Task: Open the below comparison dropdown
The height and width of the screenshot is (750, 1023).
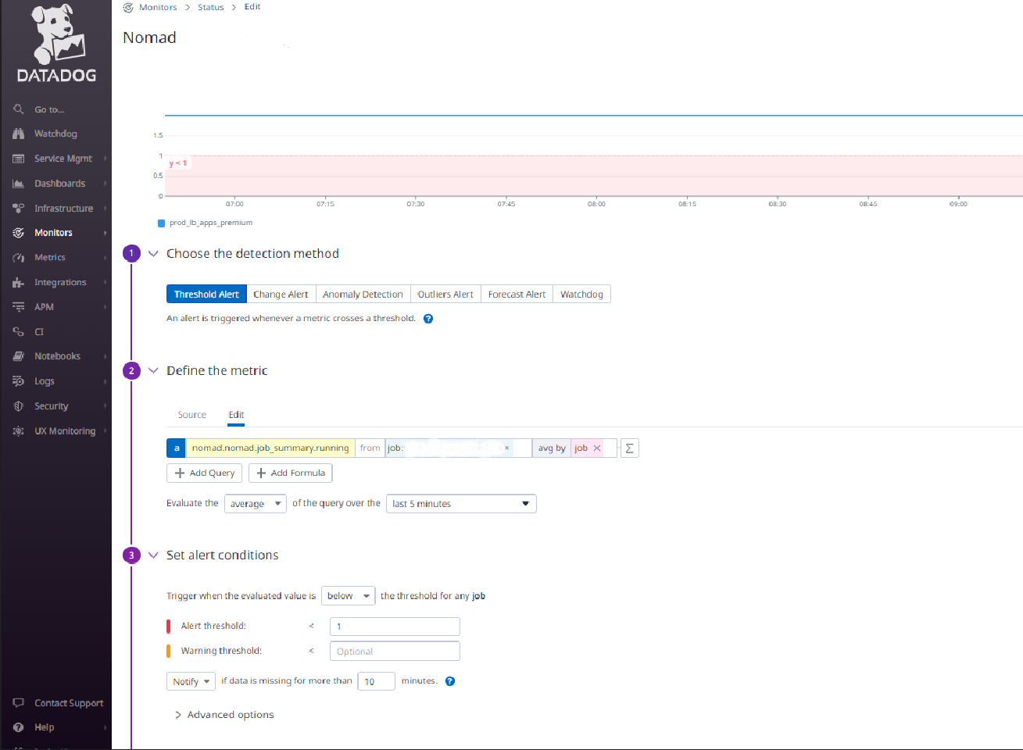Action: click(x=348, y=596)
